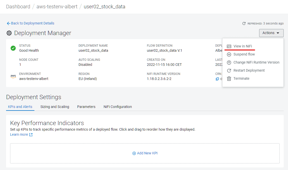Add New KPI
Screen dimensions: 288x170
(x=145, y=153)
